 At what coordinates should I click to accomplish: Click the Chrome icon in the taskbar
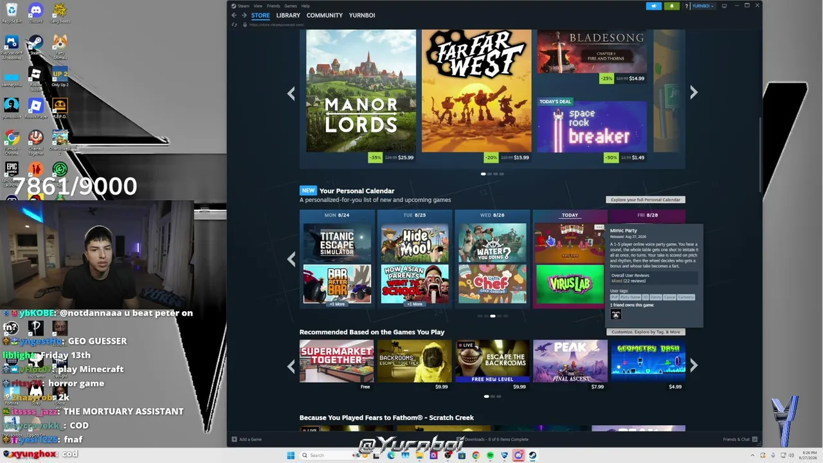pos(476,455)
